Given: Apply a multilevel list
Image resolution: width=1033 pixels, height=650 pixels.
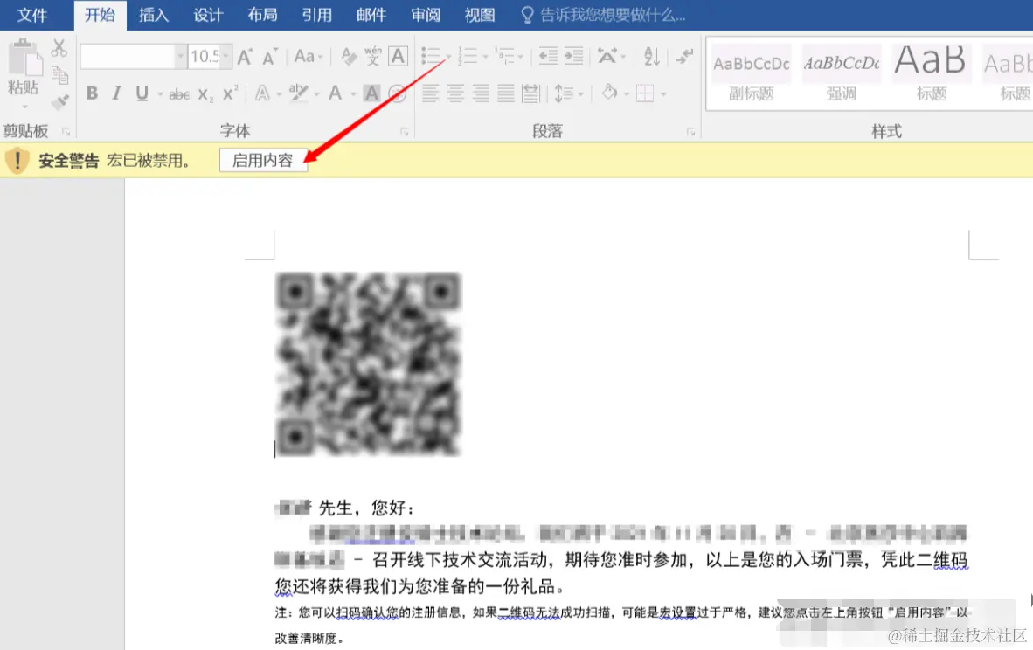Looking at the screenshot, I should point(504,56).
